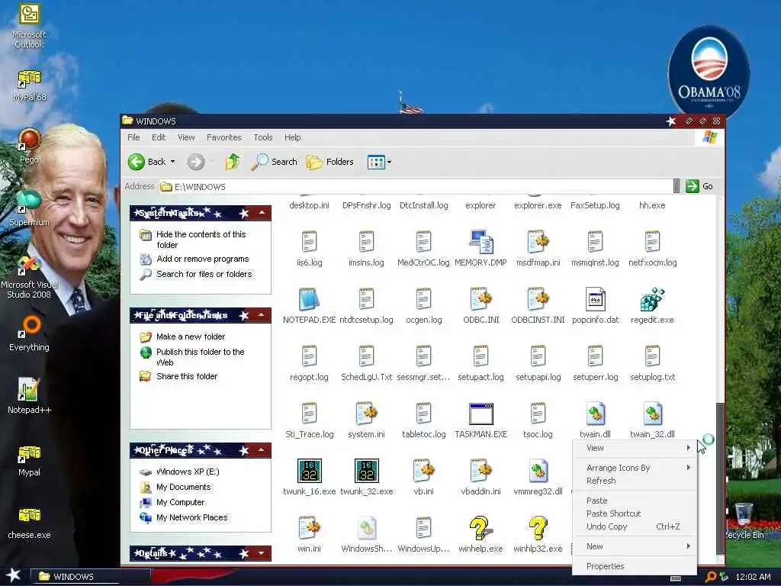Open the NOTEPAD.EXE file icon
781x586 pixels.
[309, 299]
